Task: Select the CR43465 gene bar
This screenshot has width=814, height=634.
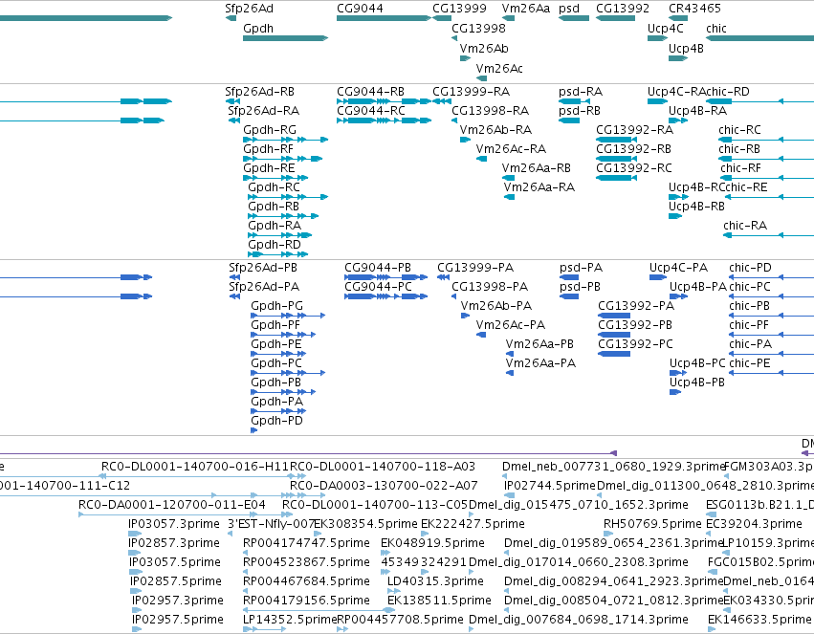Action: [x=678, y=18]
